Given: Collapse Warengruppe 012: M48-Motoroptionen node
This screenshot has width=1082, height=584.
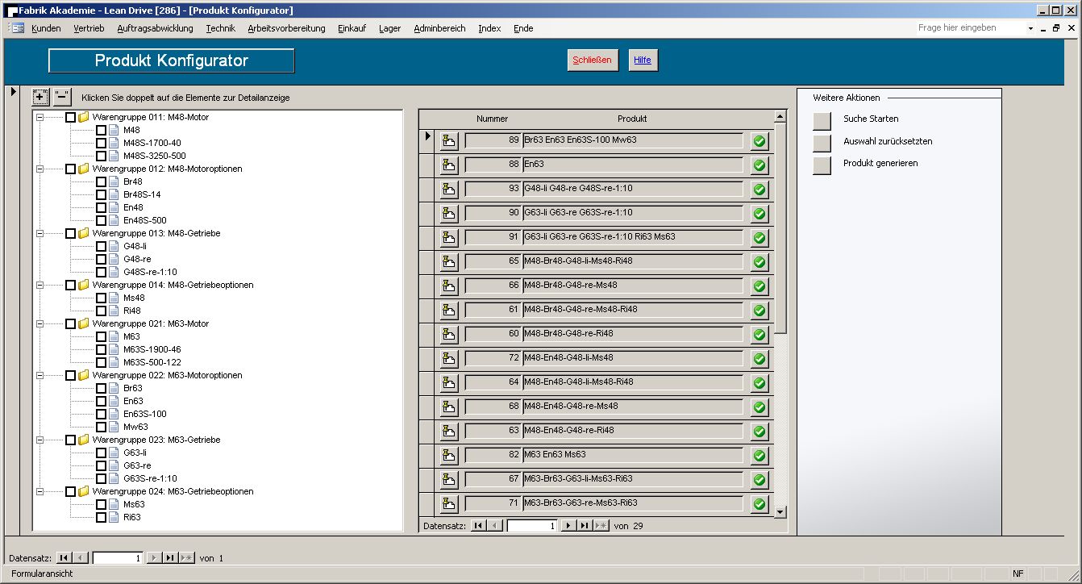Looking at the screenshot, I should click(40, 169).
